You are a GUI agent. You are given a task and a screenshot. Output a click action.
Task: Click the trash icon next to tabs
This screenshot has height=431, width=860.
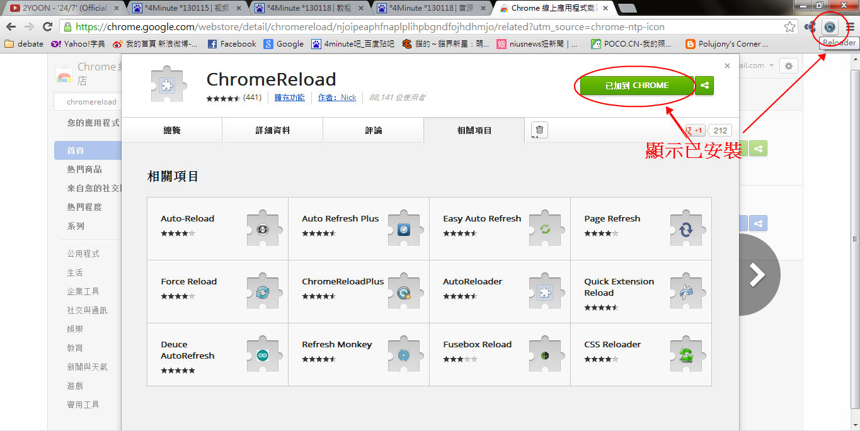pos(540,130)
